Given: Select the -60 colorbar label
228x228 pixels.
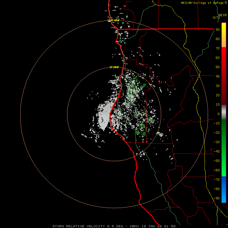Looking at the screenshot, I should pos(217,170).
